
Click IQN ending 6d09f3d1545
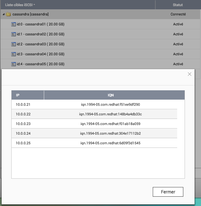(110, 143)
